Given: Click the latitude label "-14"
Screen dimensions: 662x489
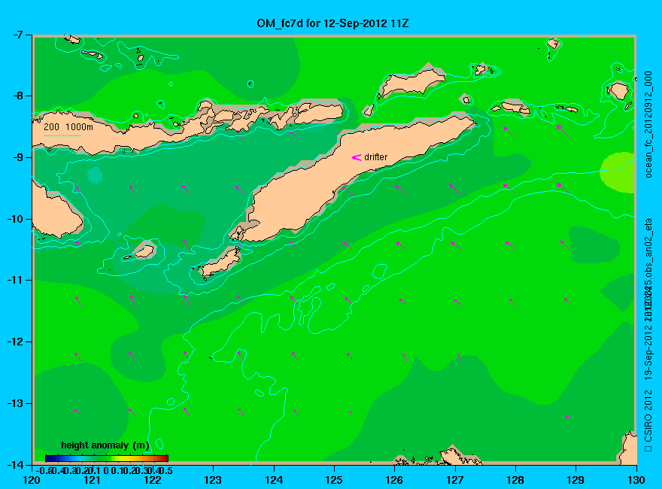Looking at the screenshot, I should point(16,465).
